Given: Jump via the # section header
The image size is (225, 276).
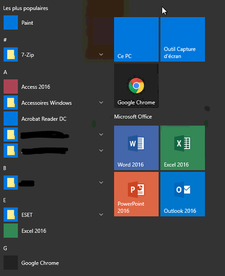Looking at the screenshot, I should pyautogui.click(x=5, y=40).
